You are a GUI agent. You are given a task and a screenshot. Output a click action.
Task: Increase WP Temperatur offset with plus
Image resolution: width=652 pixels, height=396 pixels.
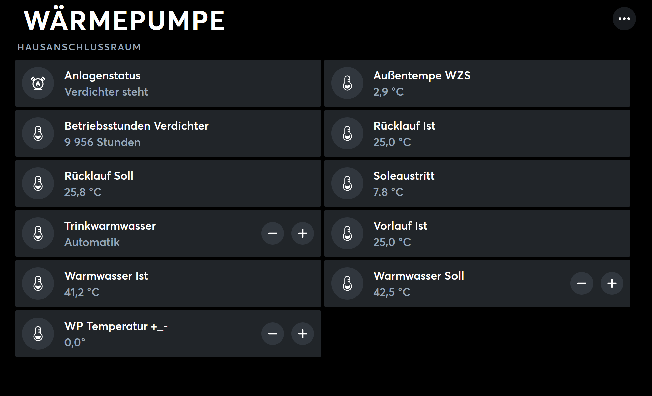click(x=303, y=334)
